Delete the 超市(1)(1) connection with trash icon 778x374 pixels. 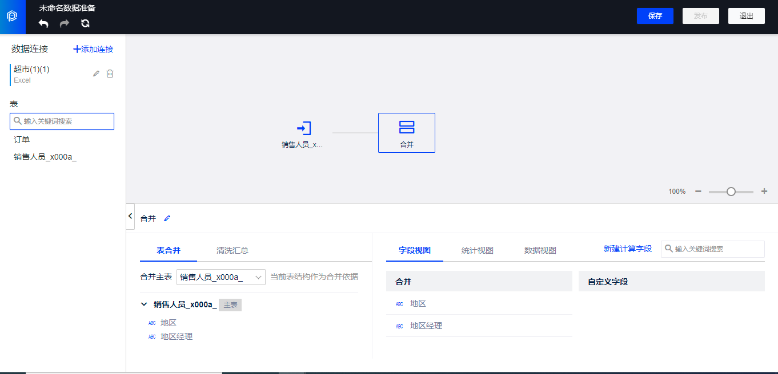(x=110, y=74)
